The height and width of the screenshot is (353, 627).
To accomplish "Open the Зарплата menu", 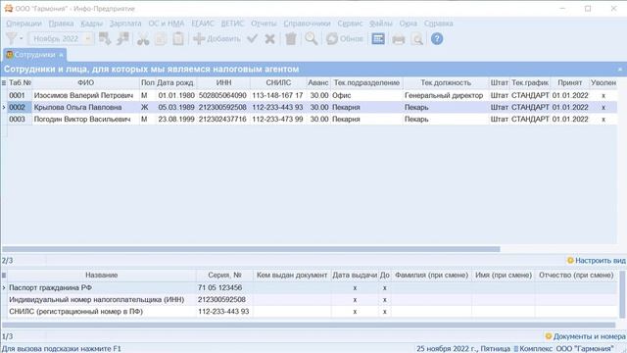I will tap(125, 24).
